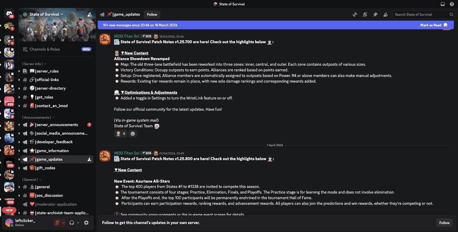Viewport: 458px width, 232px height.
Task: Open the turtle server icon
Action: click(x=9, y=26)
